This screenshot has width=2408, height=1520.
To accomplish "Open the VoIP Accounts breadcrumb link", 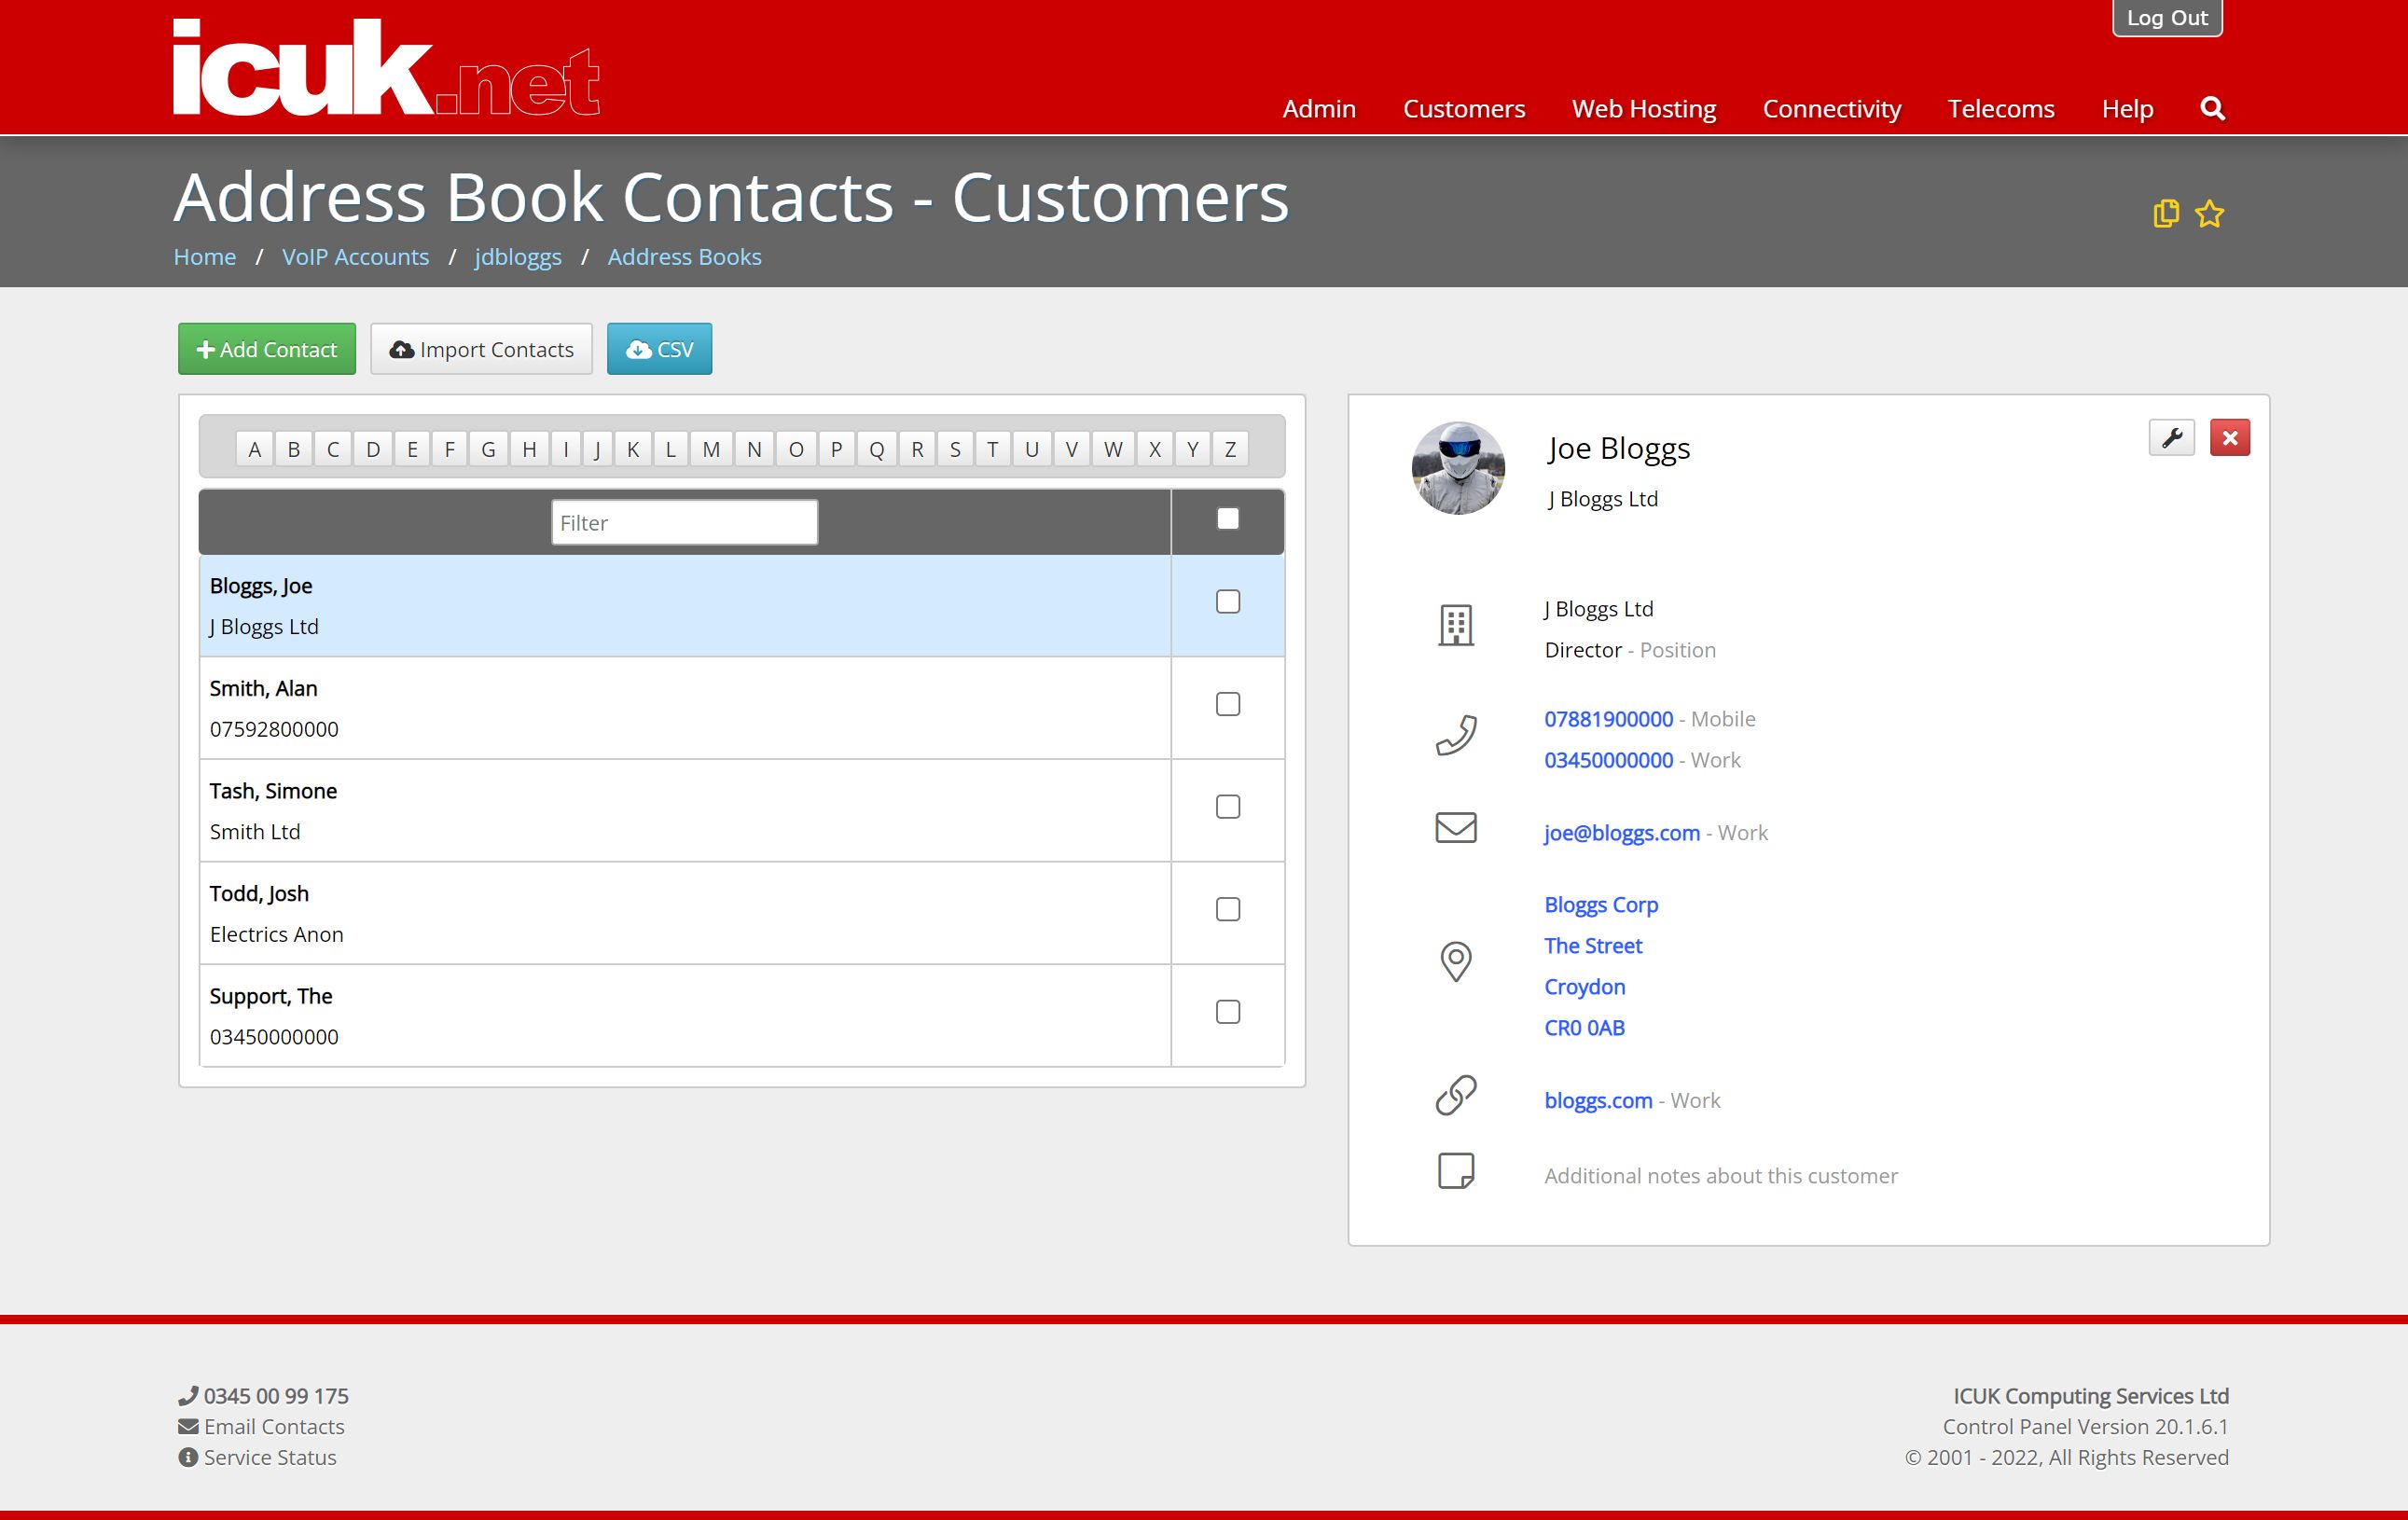I will pos(355,257).
